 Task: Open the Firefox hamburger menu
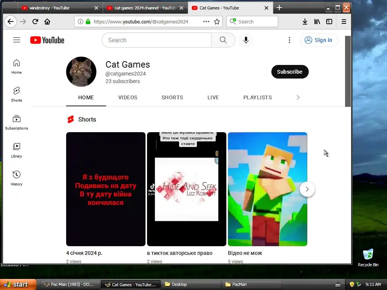click(344, 22)
